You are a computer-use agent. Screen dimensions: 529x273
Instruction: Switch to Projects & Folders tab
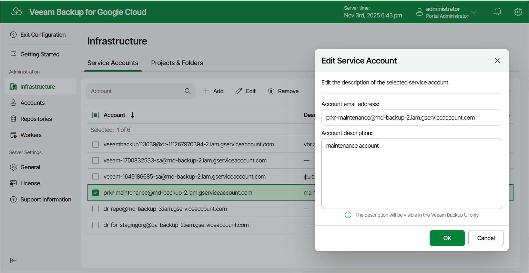[x=177, y=63]
